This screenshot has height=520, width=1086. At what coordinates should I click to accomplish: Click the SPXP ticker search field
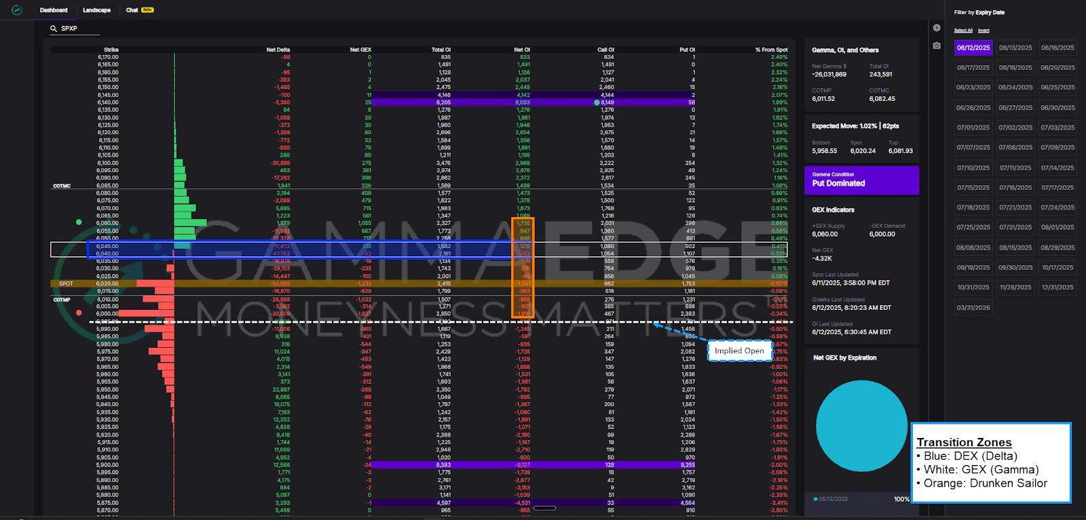coord(78,28)
